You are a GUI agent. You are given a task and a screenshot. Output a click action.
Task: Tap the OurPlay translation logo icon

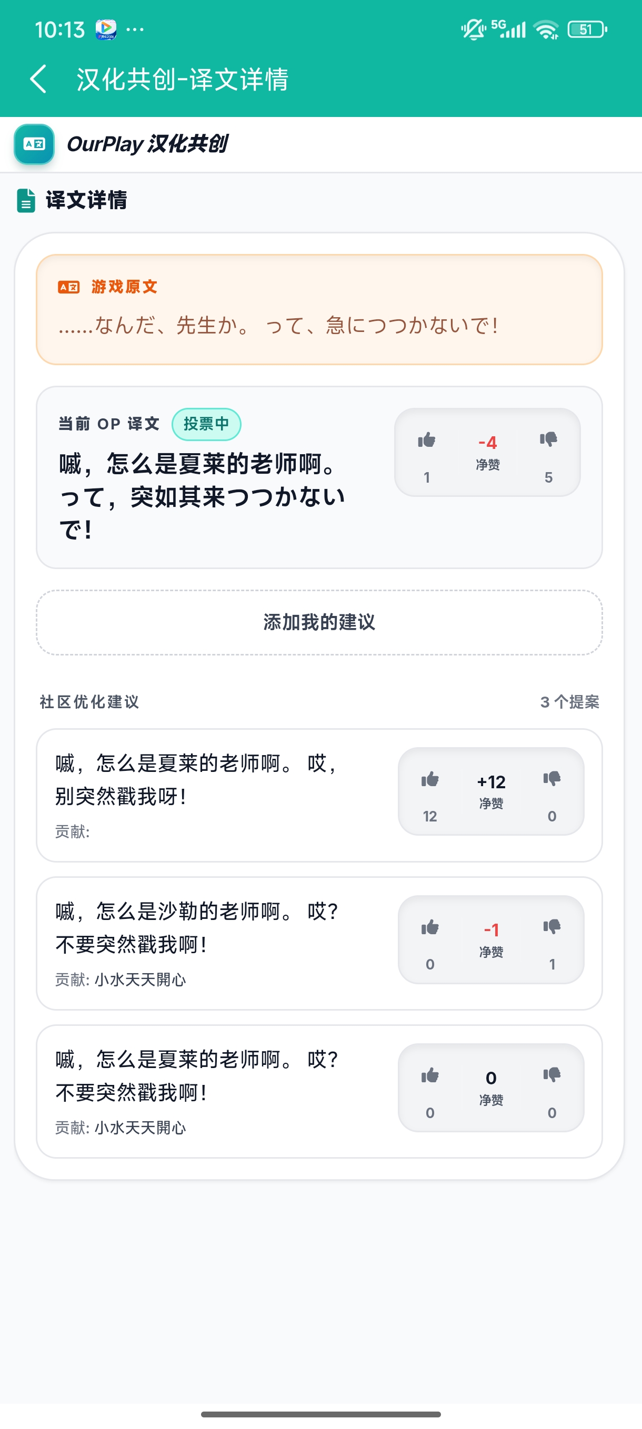34,144
